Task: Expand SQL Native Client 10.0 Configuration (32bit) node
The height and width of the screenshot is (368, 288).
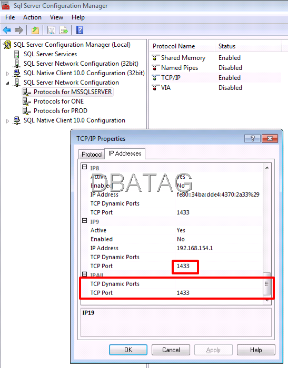Action: click(7, 74)
